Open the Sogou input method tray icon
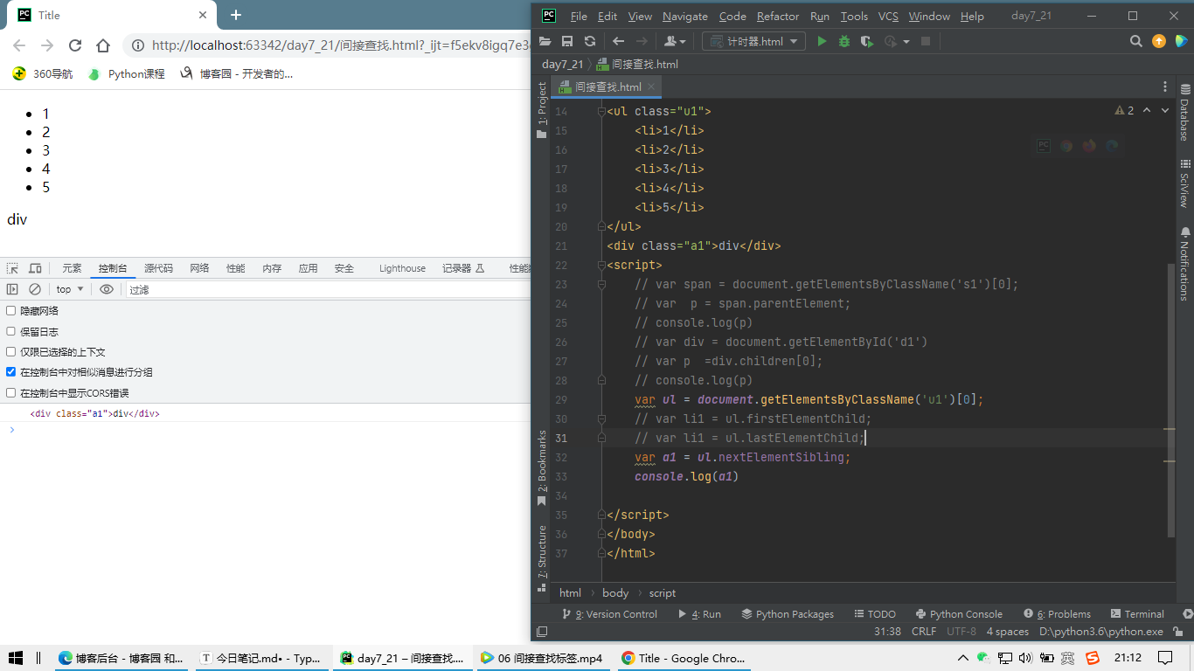 [1092, 658]
